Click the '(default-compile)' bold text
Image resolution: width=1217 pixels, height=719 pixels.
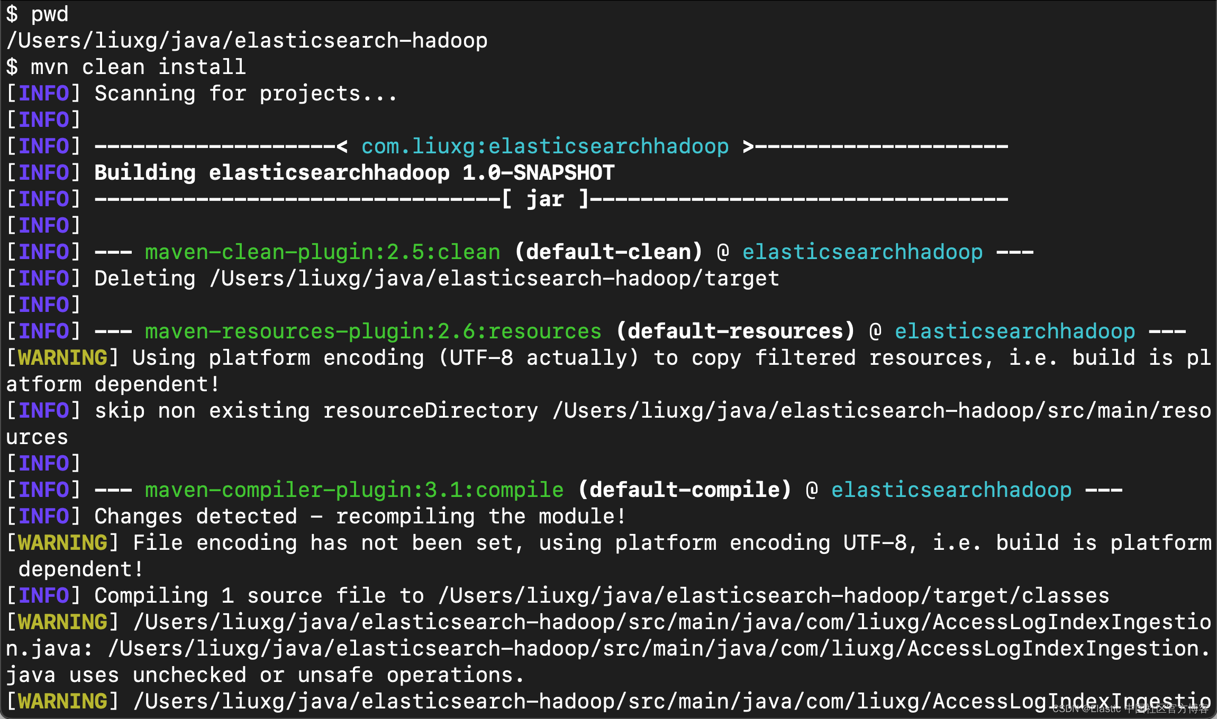pyautogui.click(x=684, y=490)
